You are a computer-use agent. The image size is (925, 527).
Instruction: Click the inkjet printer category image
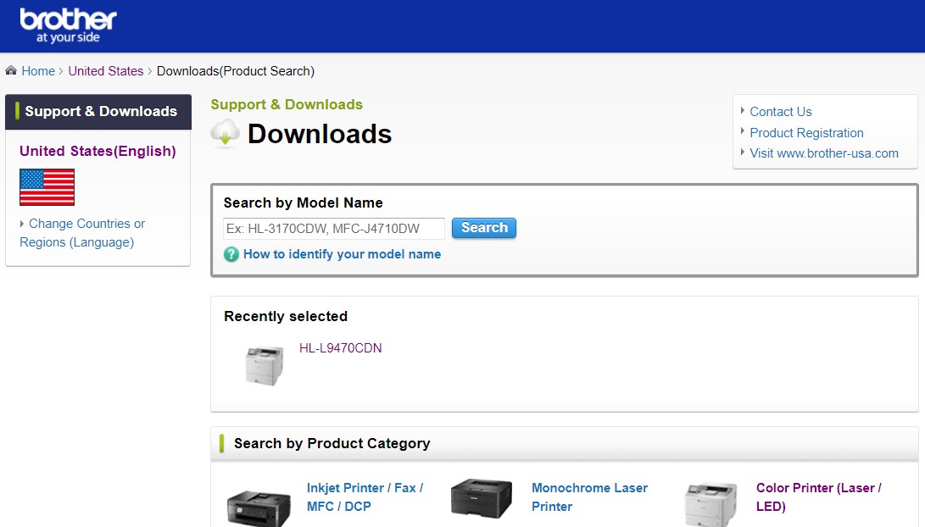pyautogui.click(x=259, y=508)
